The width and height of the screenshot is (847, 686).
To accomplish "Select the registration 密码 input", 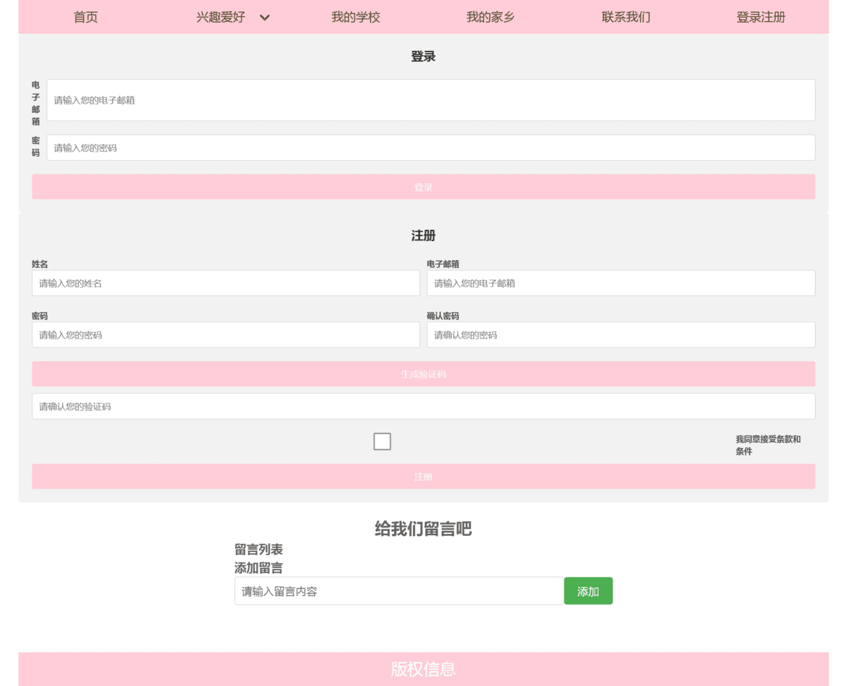I will 226,335.
